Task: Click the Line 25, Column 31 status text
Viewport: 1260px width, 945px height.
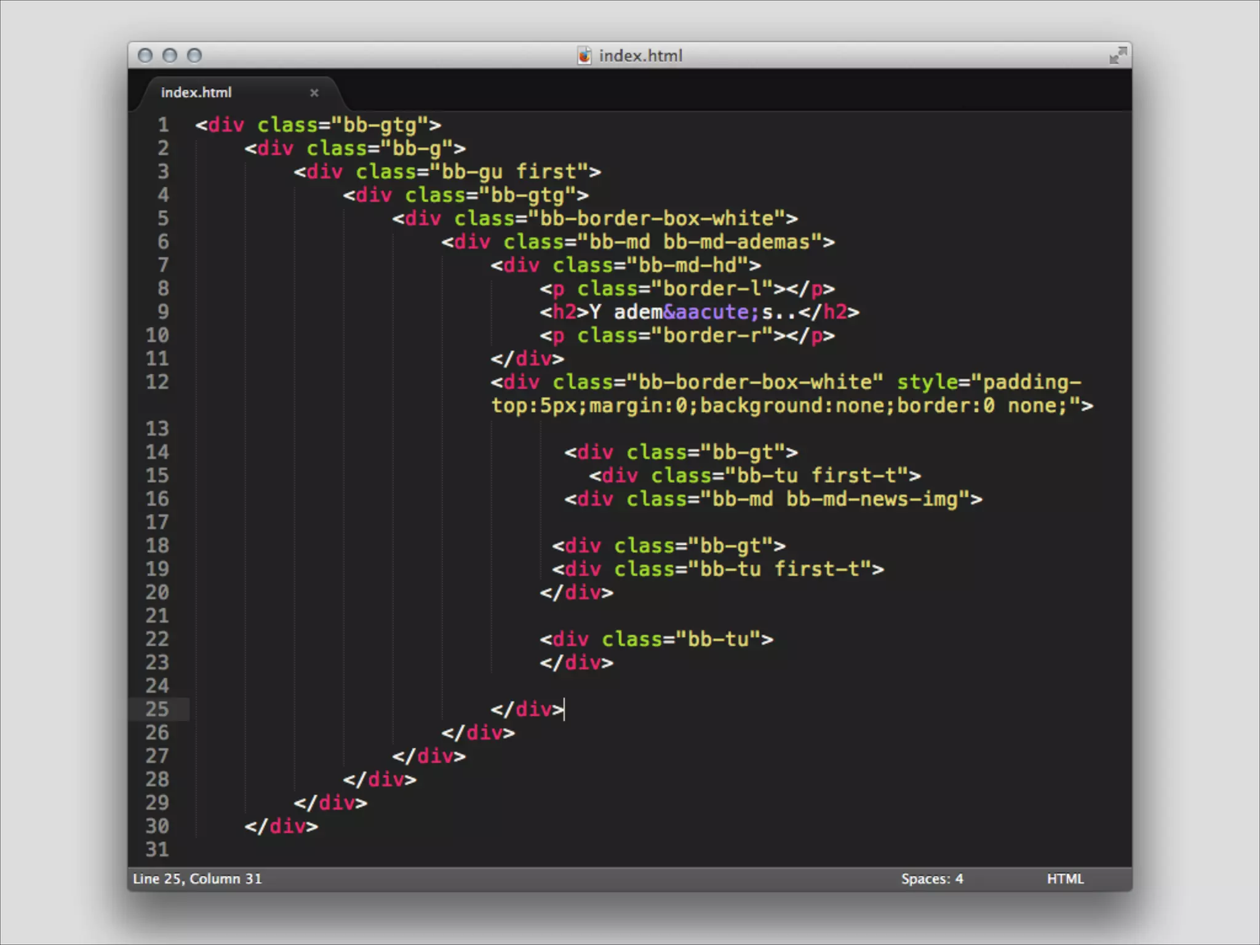Action: click(197, 879)
